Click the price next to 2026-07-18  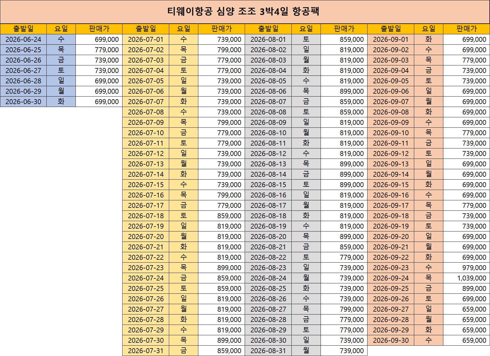pyautogui.click(x=221, y=216)
